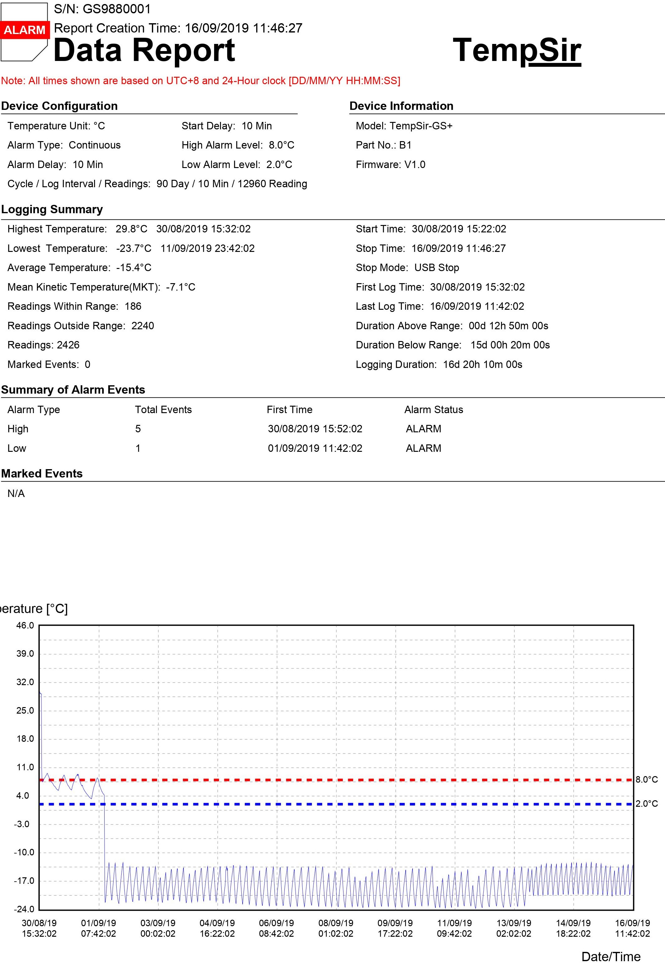This screenshot has width=665, height=972.
Task: Select Temperature Unit °C entry
Action: (x=56, y=126)
